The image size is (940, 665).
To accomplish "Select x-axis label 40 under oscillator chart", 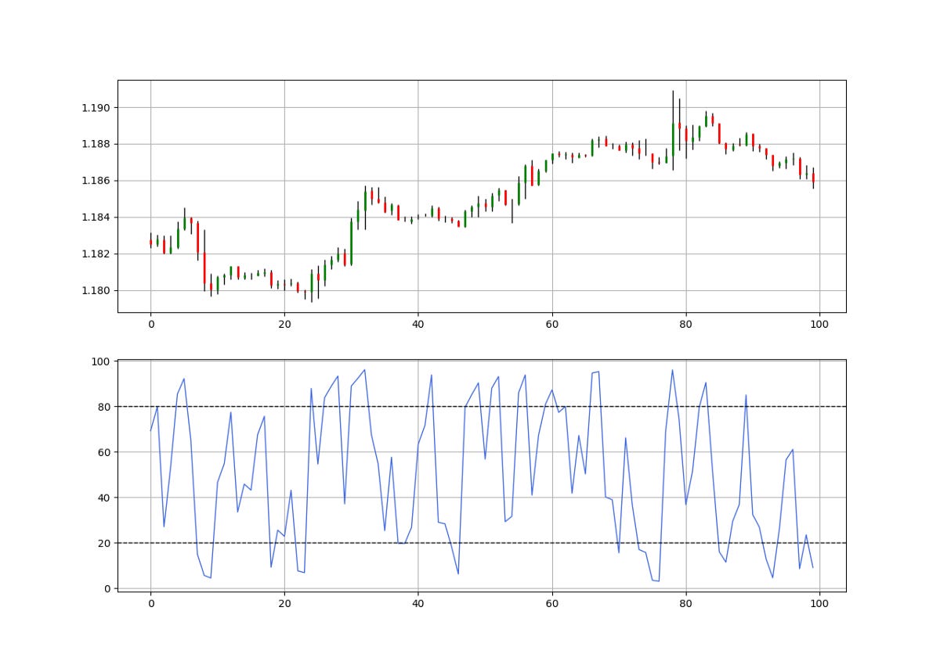I will click(418, 603).
